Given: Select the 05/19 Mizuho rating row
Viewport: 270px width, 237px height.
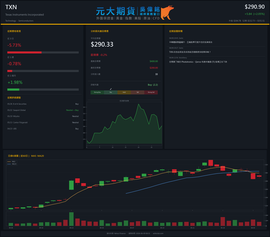Looking at the screenshot, I should pos(43,116).
